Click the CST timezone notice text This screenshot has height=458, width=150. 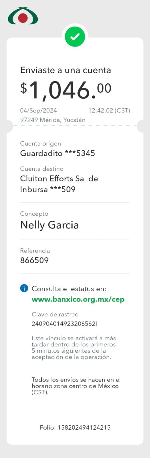coord(76,386)
